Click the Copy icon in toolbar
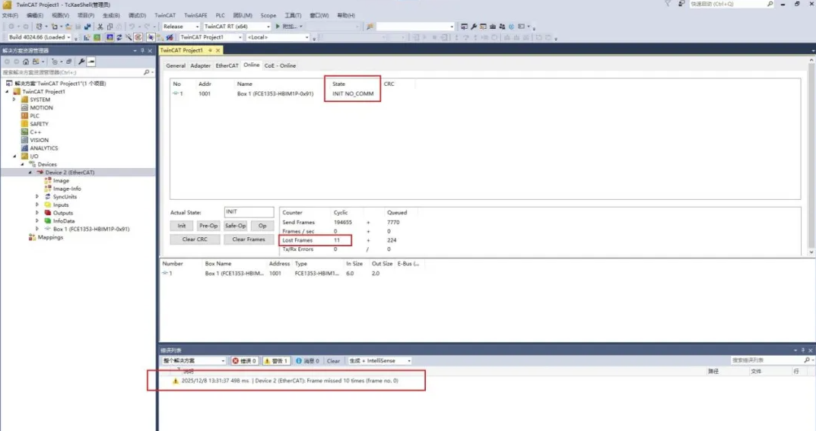Screen dimensions: 816x431 pyautogui.click(x=110, y=27)
